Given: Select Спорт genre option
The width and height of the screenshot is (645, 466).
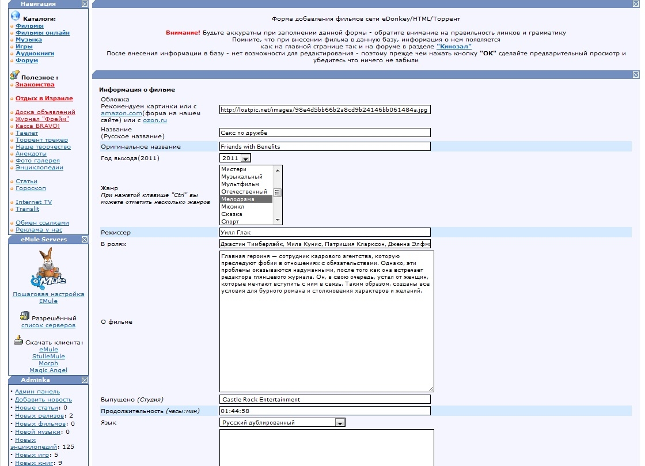Looking at the screenshot, I should coord(246,221).
